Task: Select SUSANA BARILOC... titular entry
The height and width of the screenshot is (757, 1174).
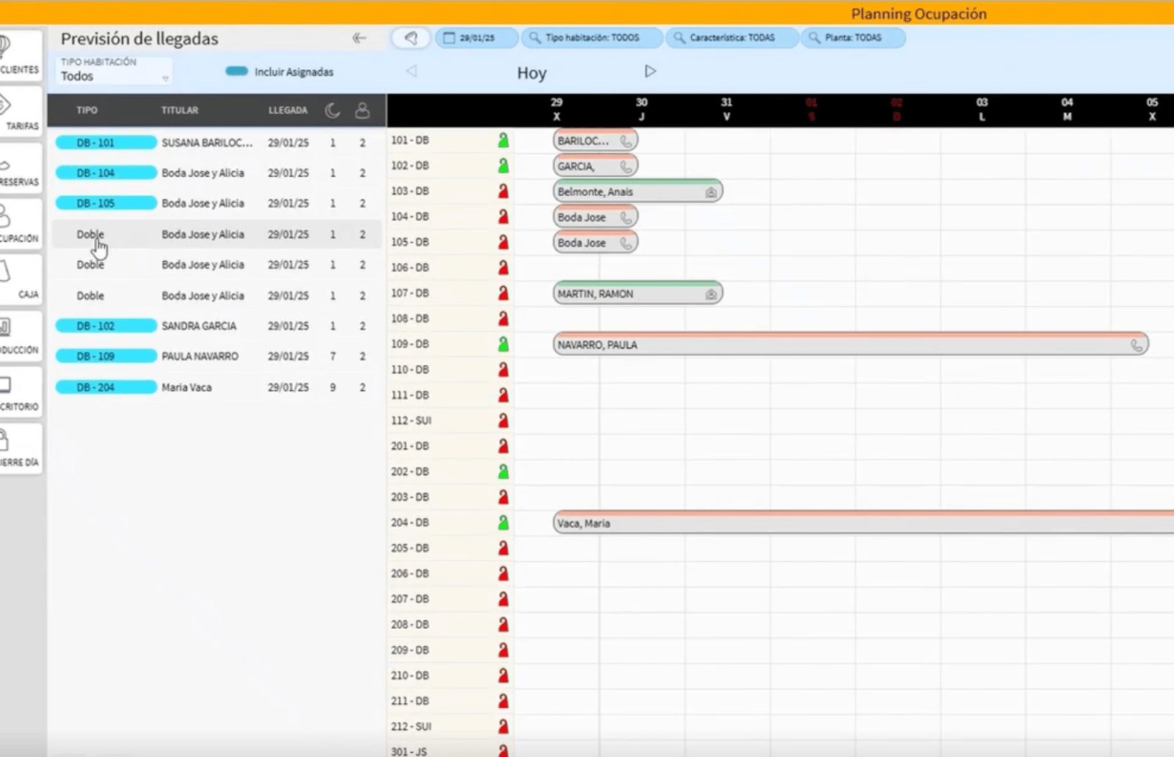Action: 207,142
